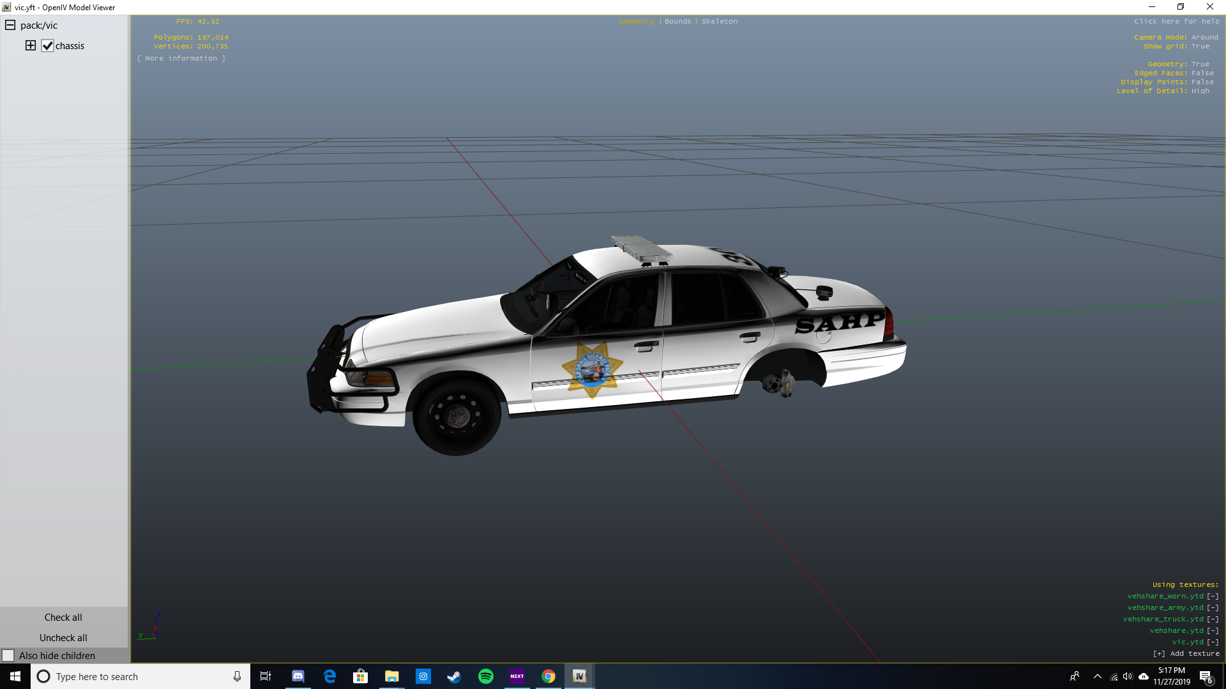Expand More information stats section
Screen dimensions: 1226x689
coord(181,58)
